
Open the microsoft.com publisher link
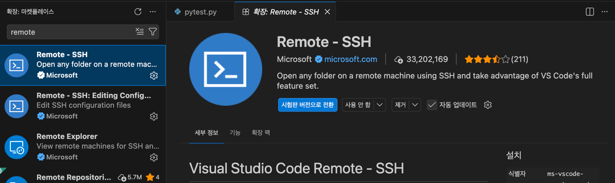[x=351, y=59]
